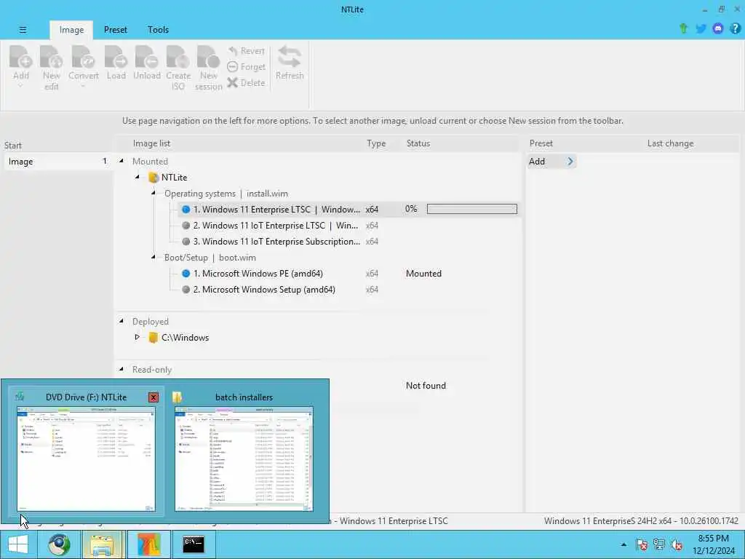Screen dimensions: 745x559
Task: Collapse the NTLite folder node
Action: [x=138, y=177]
